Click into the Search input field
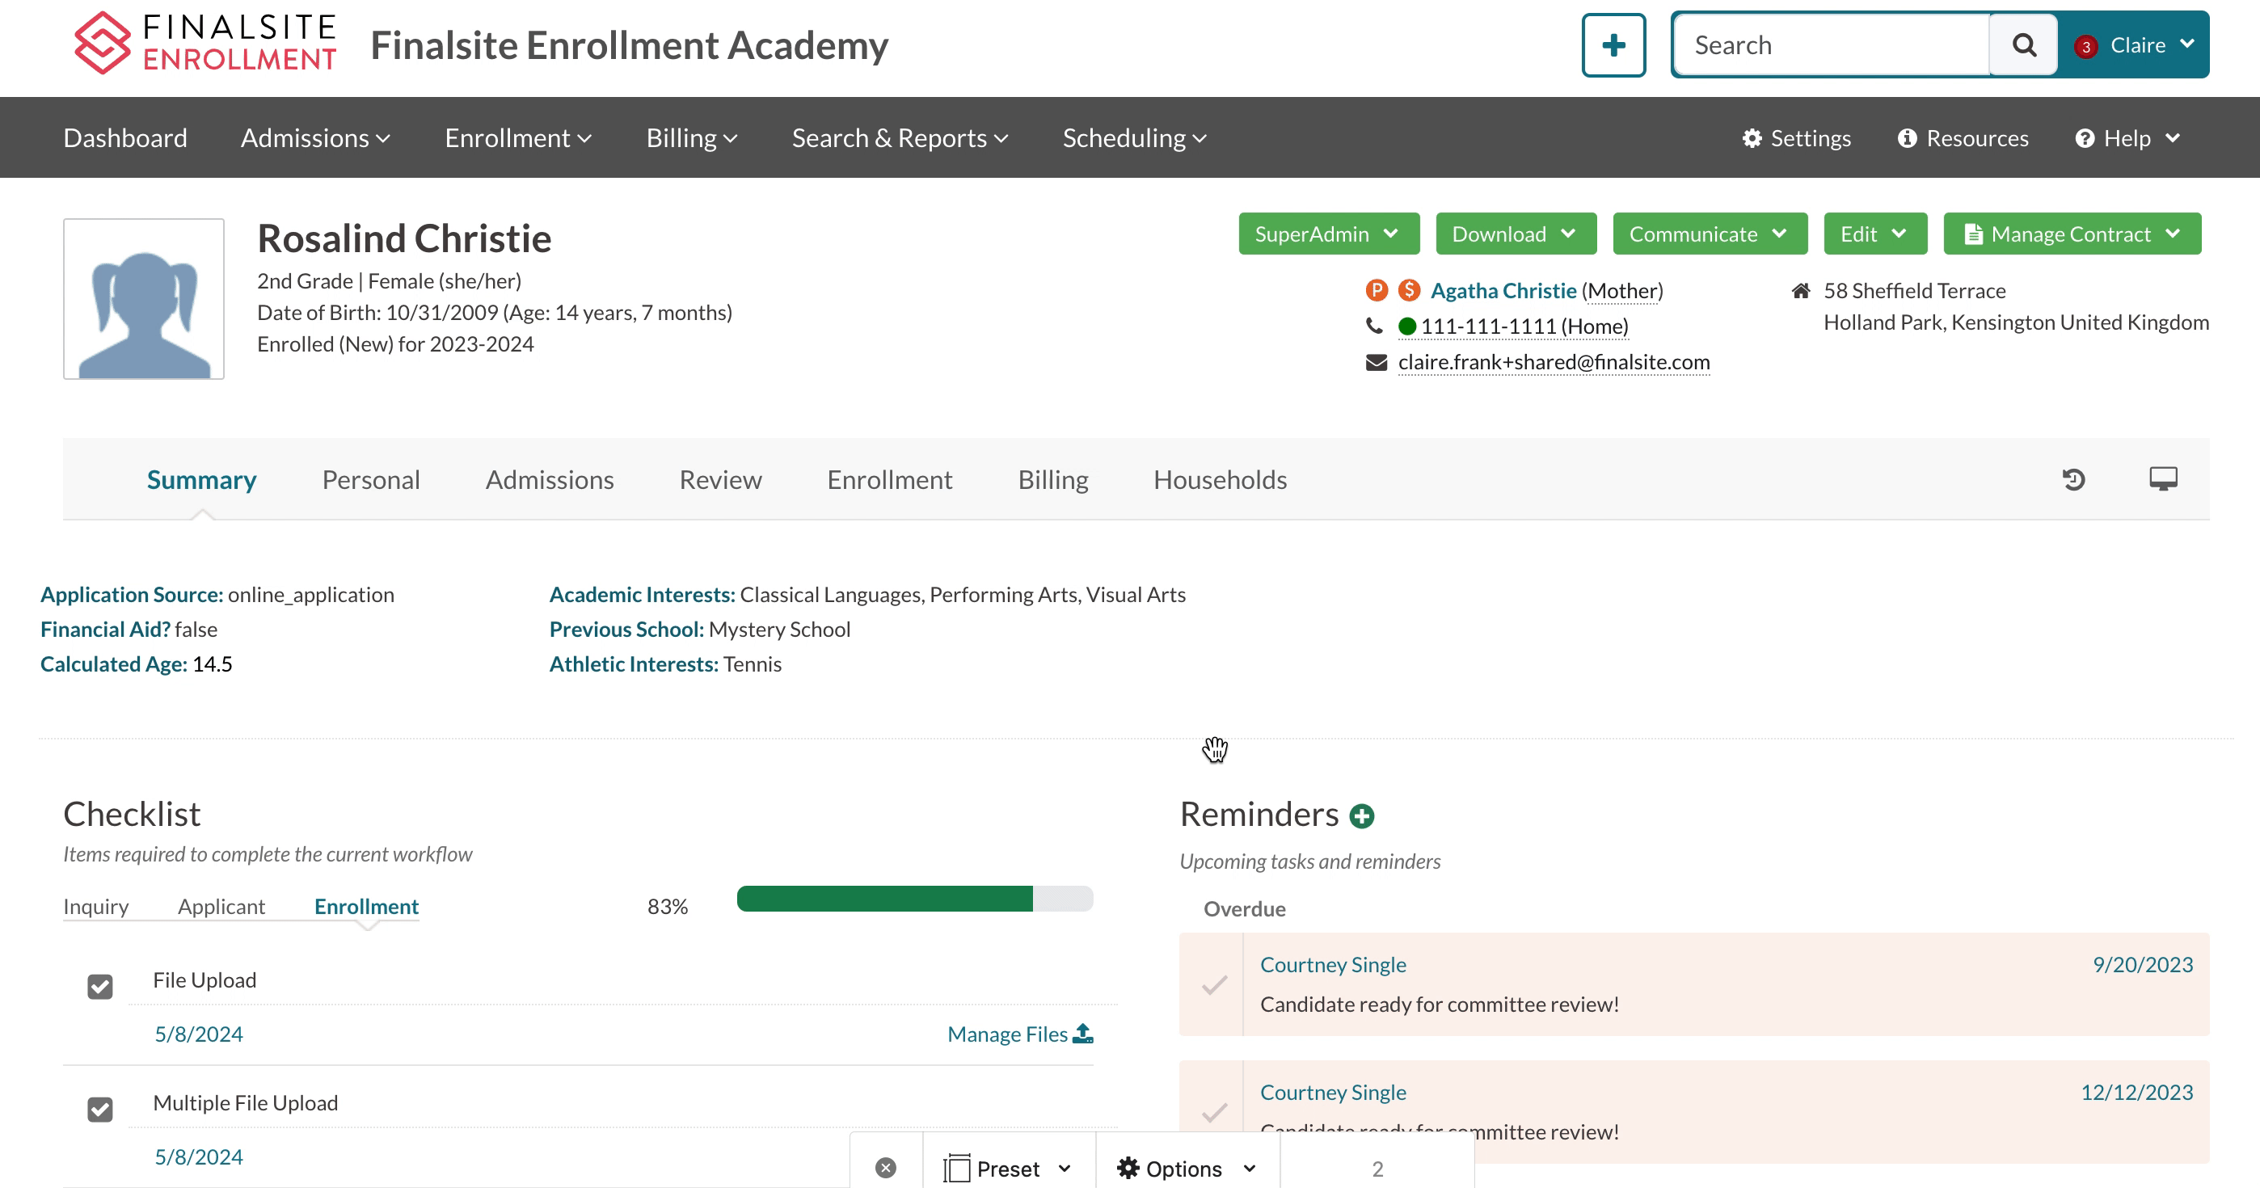Viewport: 2260px width, 1188px height. click(1831, 45)
